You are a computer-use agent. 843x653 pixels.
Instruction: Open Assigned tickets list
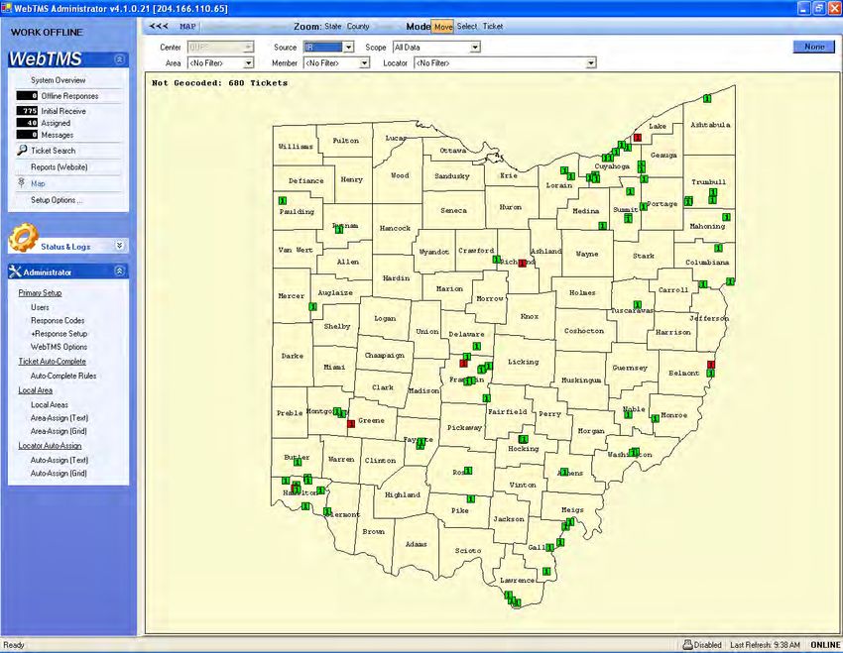pyautogui.click(x=56, y=123)
